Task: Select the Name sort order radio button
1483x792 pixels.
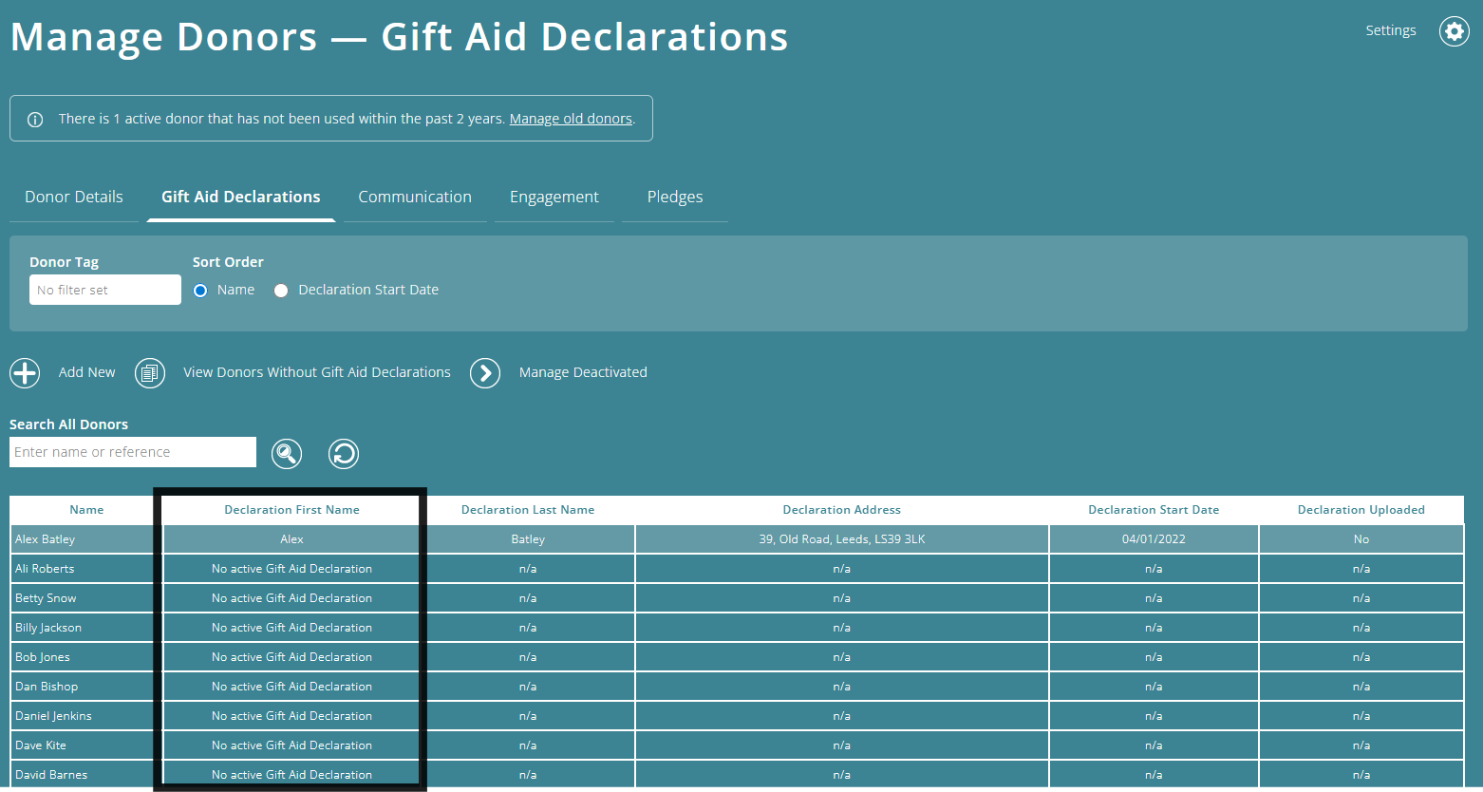Action: tap(199, 290)
